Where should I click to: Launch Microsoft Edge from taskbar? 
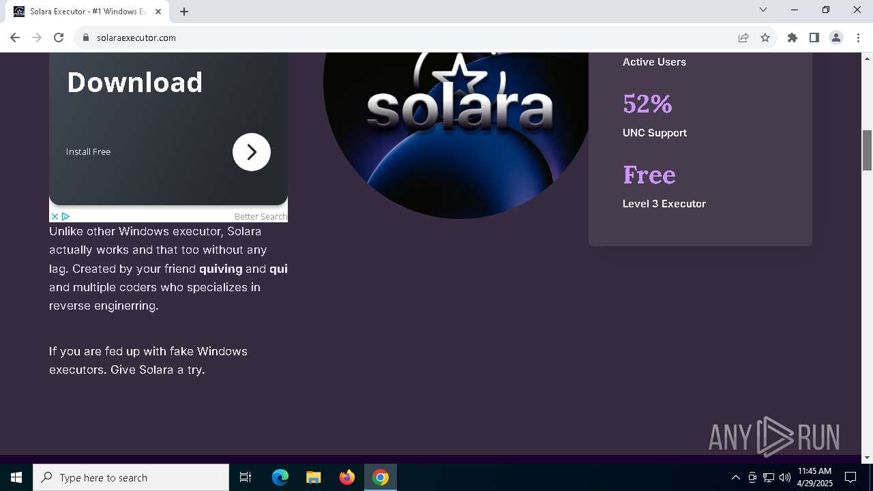tap(280, 477)
